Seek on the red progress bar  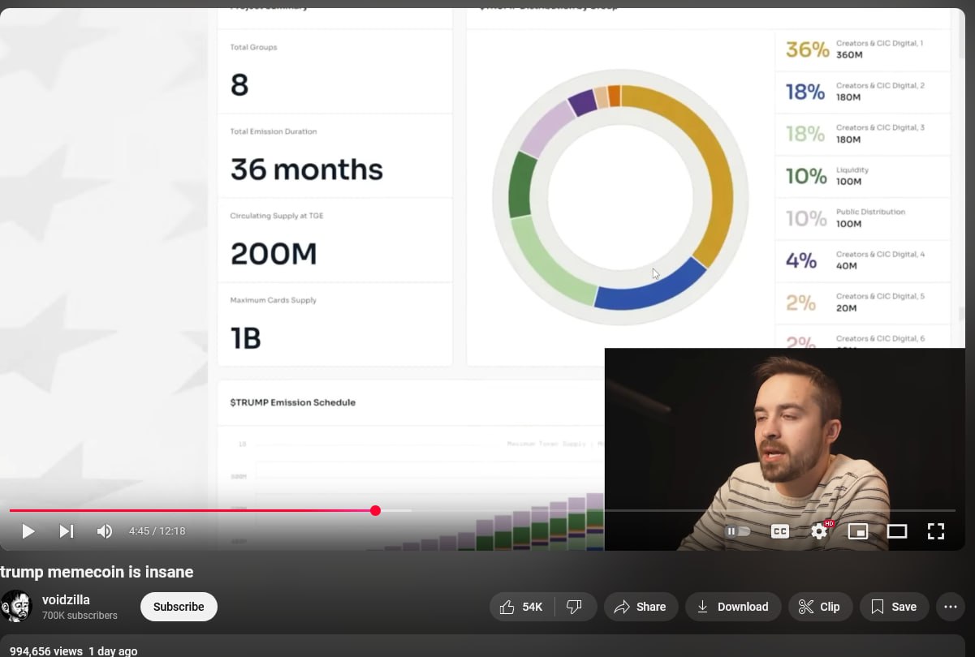point(192,510)
